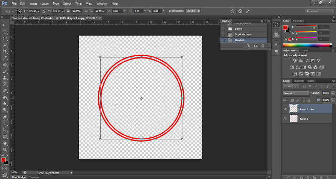Select the Eyedropper tool
Screen dimensions: 336x179
pos(5,58)
